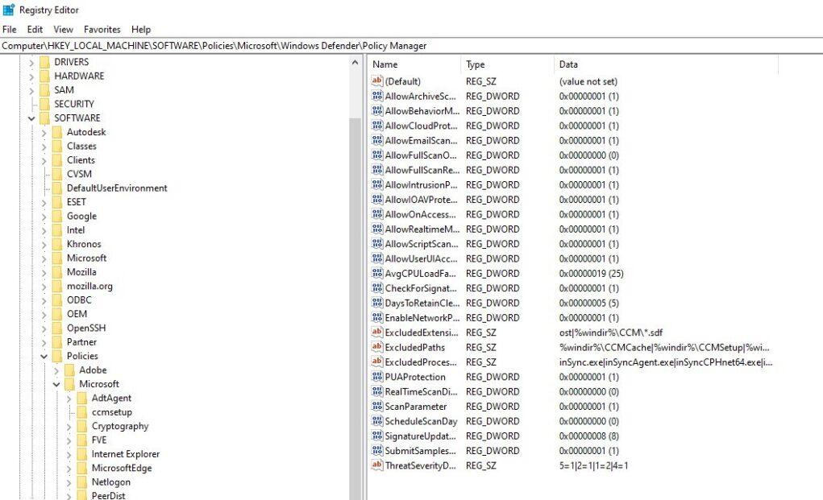The height and width of the screenshot is (500, 823).
Task: Click inside the registry path address bar
Action: 242,46
